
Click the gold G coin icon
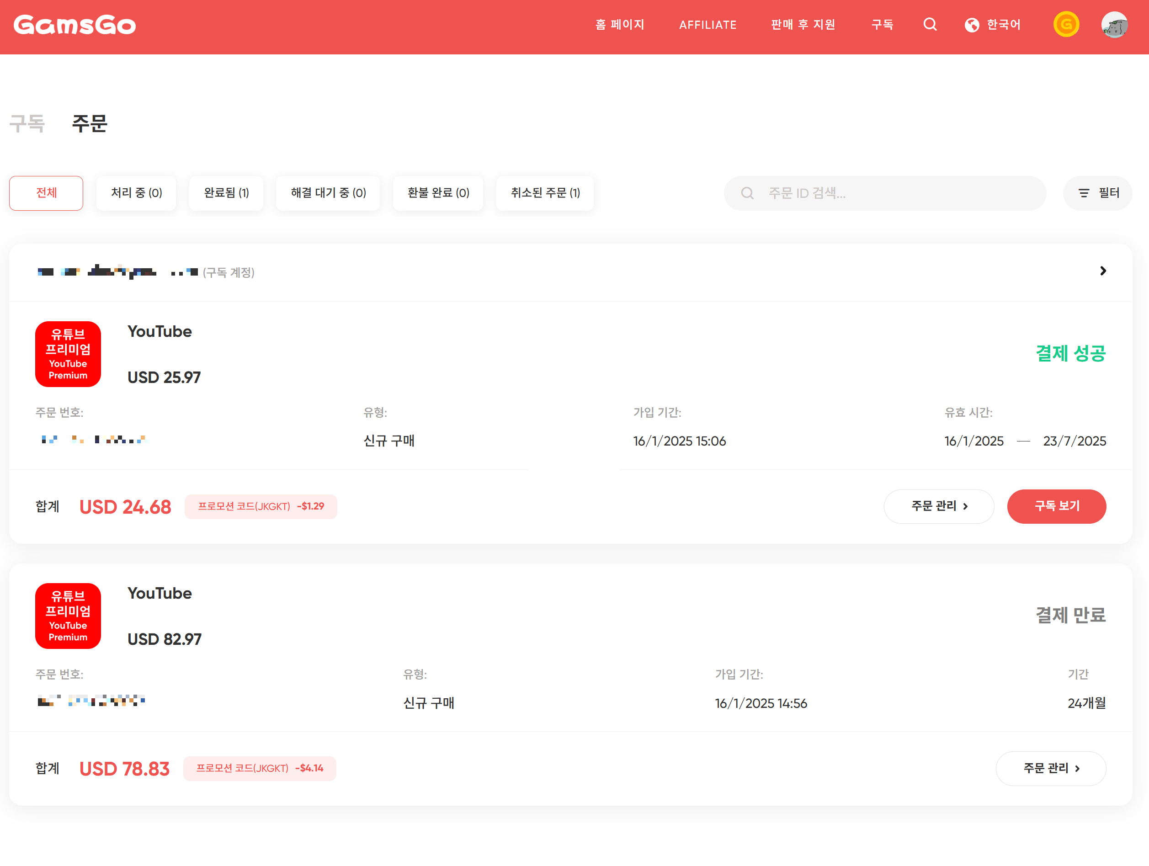pos(1066,24)
